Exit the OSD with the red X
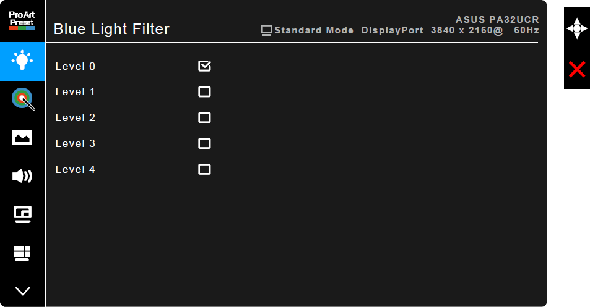 coord(576,69)
